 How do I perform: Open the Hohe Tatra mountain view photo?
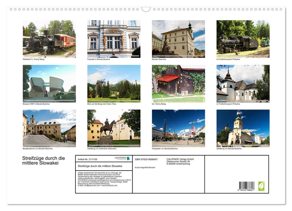click(x=114, y=83)
